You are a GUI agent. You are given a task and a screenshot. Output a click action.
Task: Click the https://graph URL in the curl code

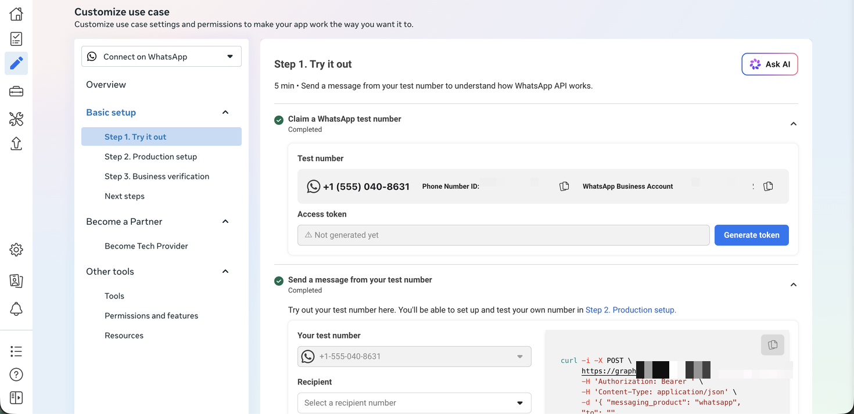pos(609,371)
